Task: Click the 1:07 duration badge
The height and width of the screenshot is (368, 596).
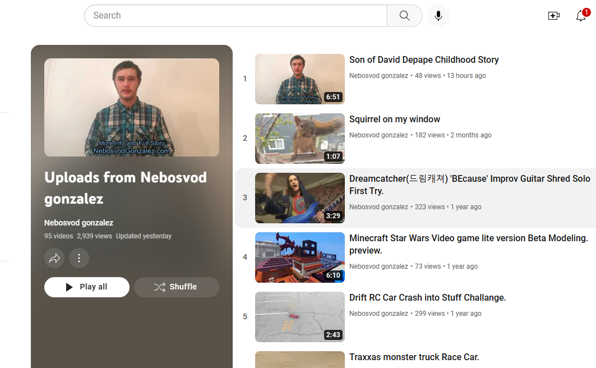Action: click(333, 157)
